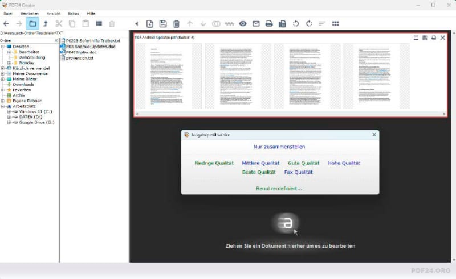Select Mittlere Qualität output profile
The width and height of the screenshot is (456, 279).
click(x=260, y=163)
